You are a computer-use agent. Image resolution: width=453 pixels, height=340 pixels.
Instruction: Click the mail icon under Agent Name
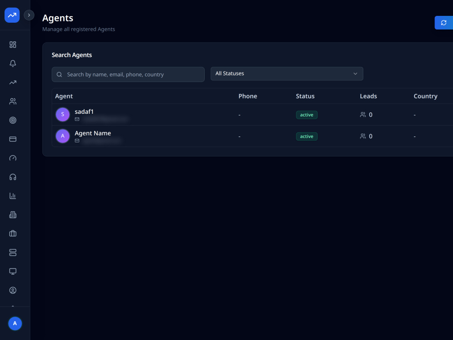click(x=77, y=141)
